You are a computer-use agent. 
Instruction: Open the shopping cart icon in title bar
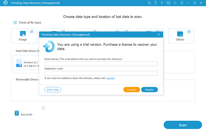[x=149, y=3]
